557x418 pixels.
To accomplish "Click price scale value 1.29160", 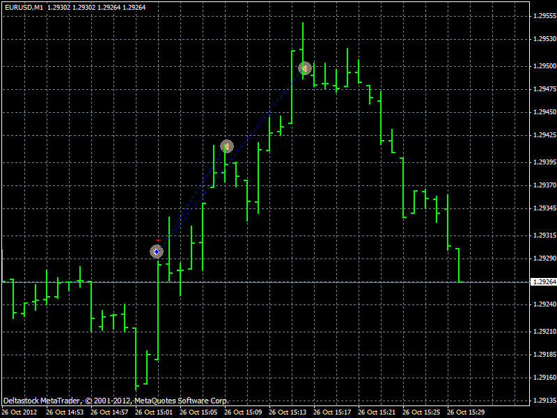I will coord(545,378).
